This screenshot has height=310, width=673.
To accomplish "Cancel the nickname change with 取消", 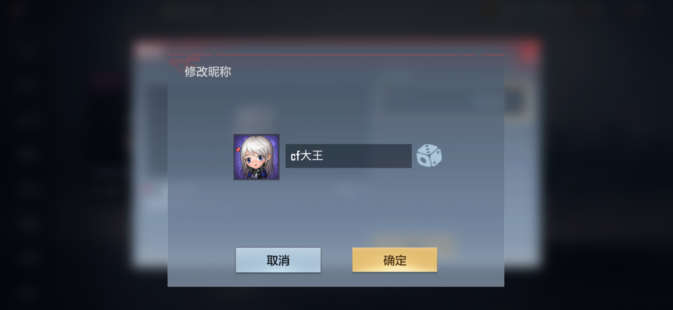I will click(x=278, y=260).
